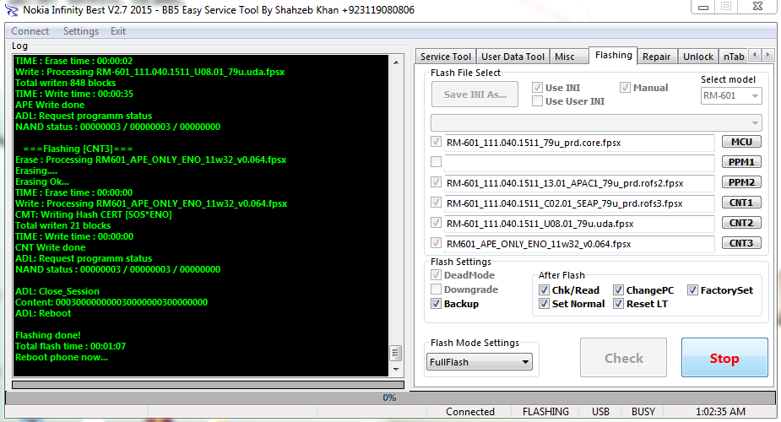The height and width of the screenshot is (422, 781).
Task: Click the CNT2 file select button
Action: (741, 223)
